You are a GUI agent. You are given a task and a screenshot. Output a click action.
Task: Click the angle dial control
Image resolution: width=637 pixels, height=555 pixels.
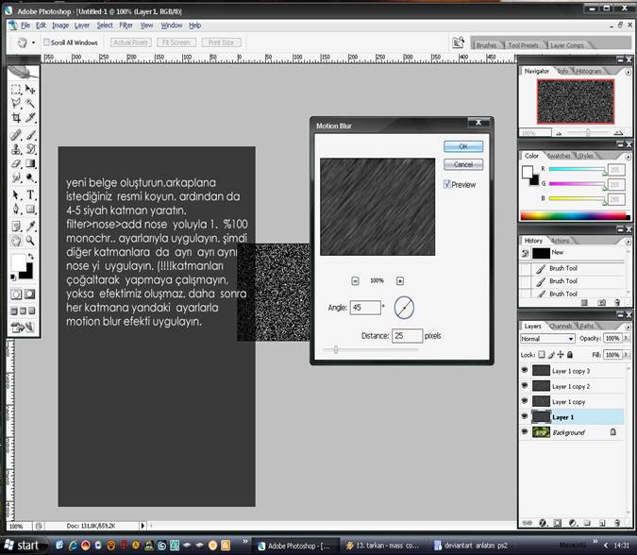click(404, 308)
